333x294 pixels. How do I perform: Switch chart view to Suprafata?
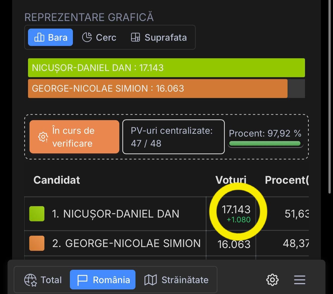159,37
